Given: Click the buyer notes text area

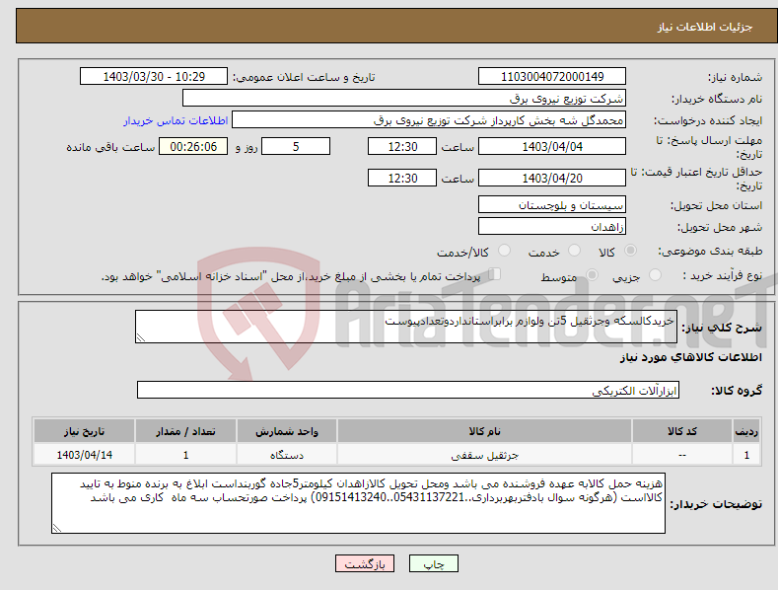Looking at the screenshot, I should 358,503.
